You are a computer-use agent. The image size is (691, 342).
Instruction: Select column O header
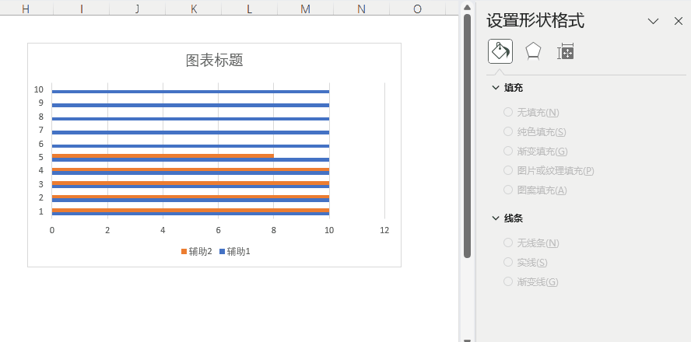point(417,9)
